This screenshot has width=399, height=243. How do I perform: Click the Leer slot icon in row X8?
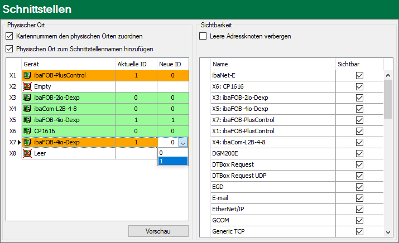(x=27, y=153)
